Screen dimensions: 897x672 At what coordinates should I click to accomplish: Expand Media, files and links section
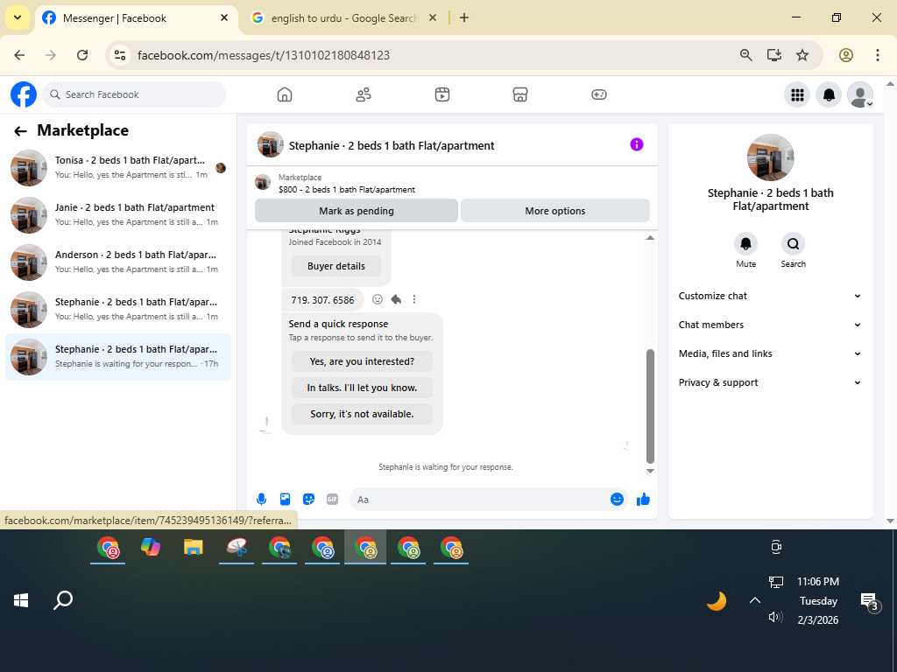(x=770, y=353)
